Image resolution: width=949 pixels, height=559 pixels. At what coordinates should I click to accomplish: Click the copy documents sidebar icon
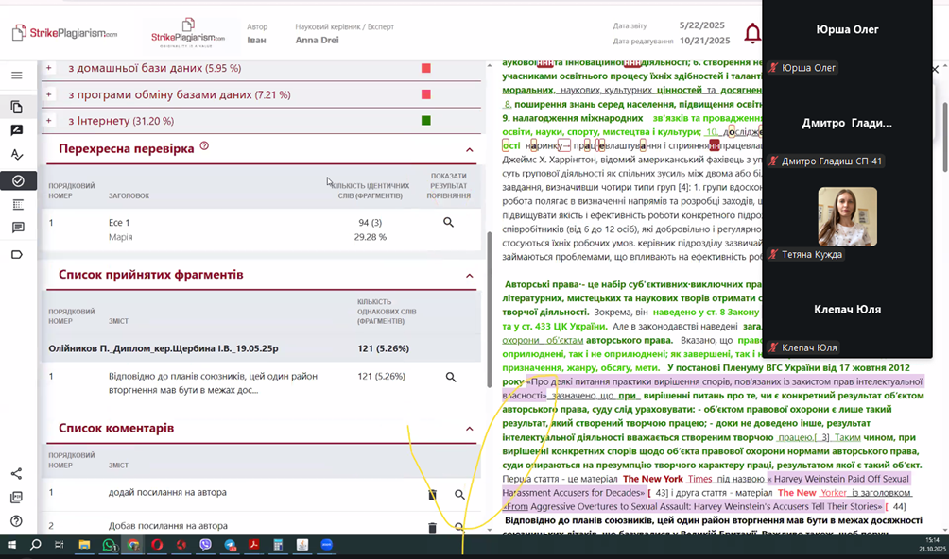point(17,107)
